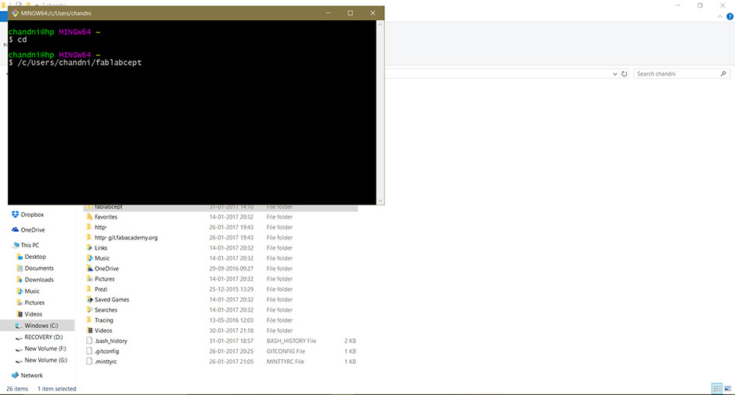
Task: Restore down the File Explorer window
Action: 700,5
